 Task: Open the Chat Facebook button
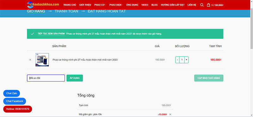point(15,101)
